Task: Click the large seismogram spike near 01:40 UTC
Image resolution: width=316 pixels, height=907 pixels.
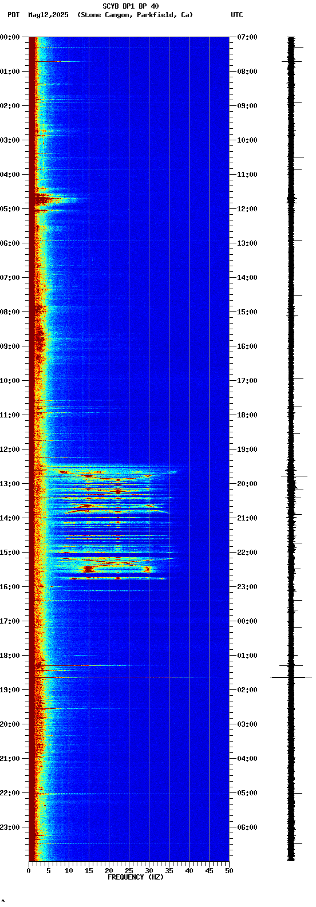Action: pyautogui.click(x=291, y=677)
